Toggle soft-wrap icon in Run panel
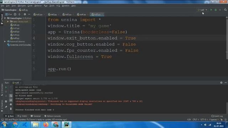The height and width of the screenshot is (128, 228). coord(11,96)
